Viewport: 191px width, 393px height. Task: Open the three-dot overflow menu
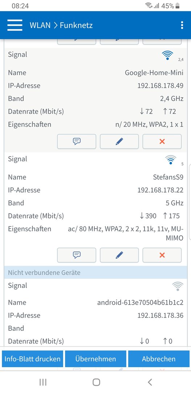(x=182, y=25)
